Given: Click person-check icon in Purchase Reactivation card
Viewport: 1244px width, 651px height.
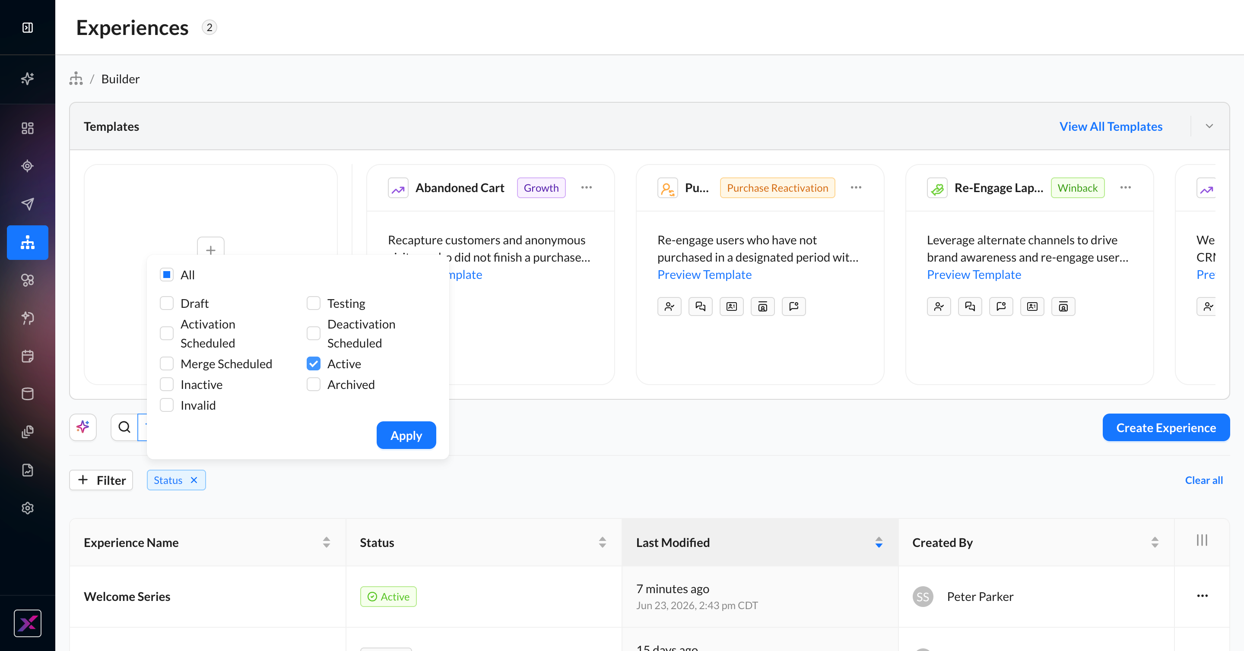Looking at the screenshot, I should click(670, 307).
